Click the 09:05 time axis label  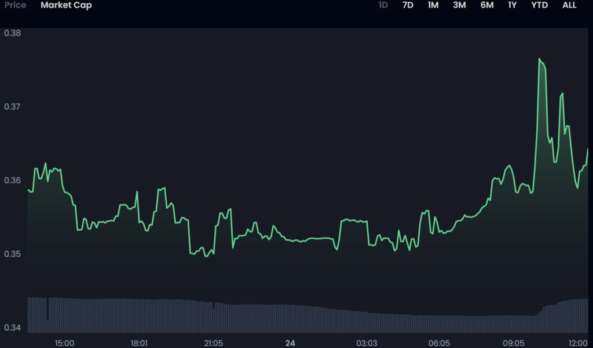[514, 343]
